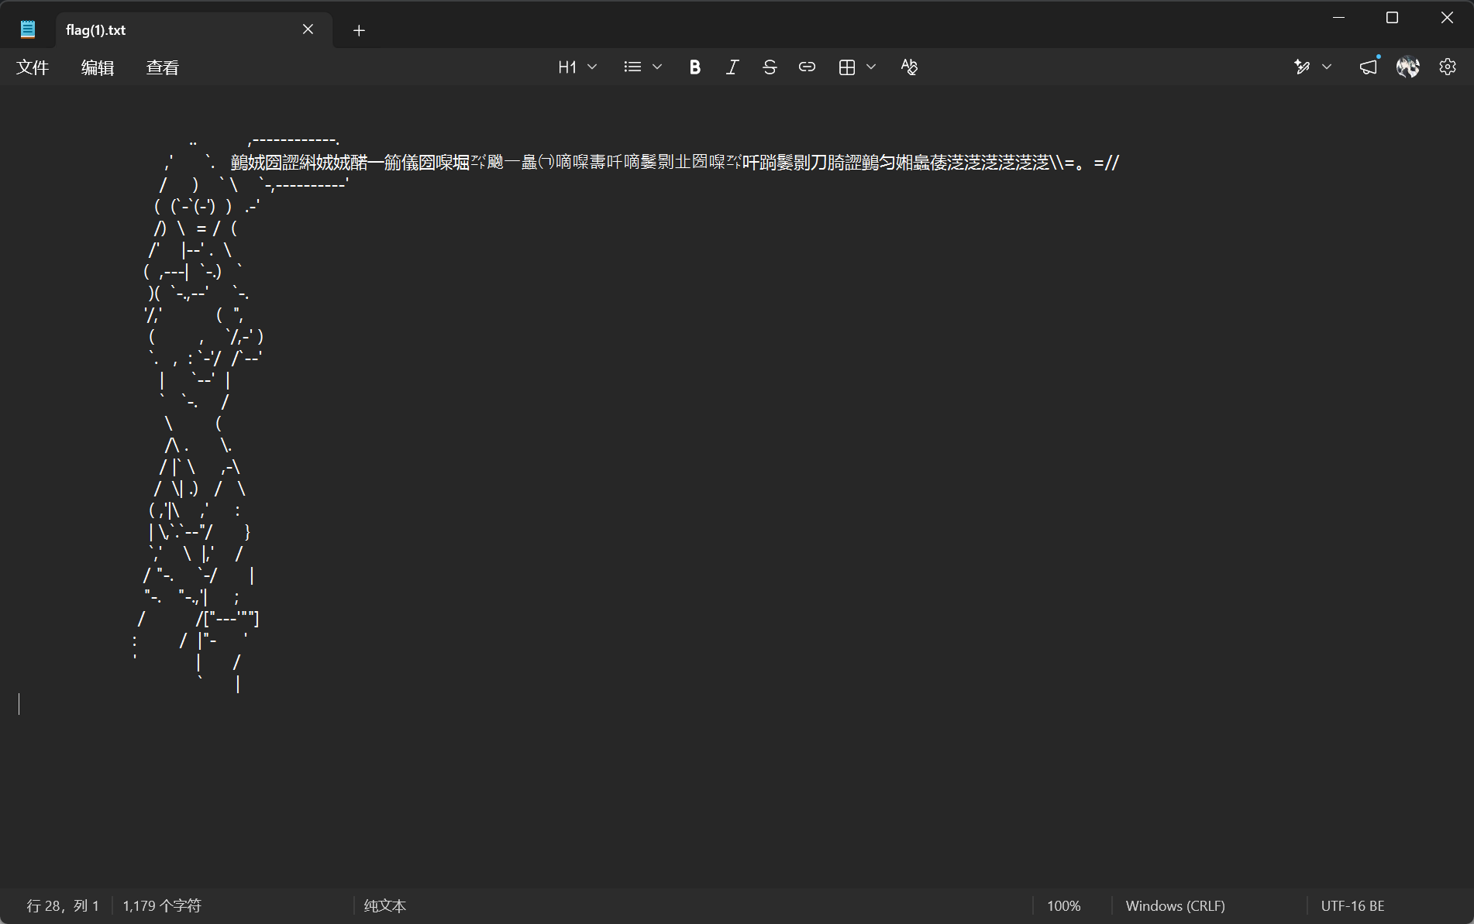The image size is (1474, 924).
Task: Open the AI rewrite pen tool
Action: pos(1302,67)
